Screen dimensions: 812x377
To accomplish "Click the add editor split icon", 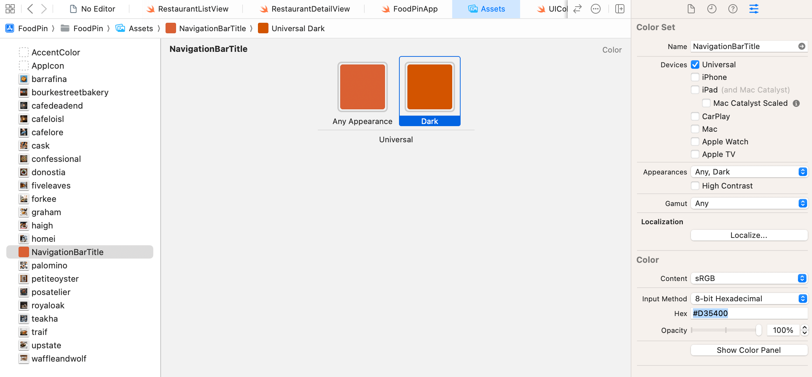I will point(619,9).
